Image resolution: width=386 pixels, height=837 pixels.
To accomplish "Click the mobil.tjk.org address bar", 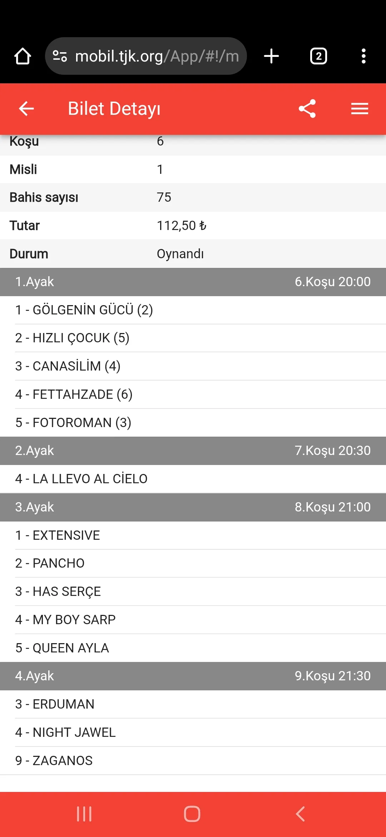I will 157,56.
